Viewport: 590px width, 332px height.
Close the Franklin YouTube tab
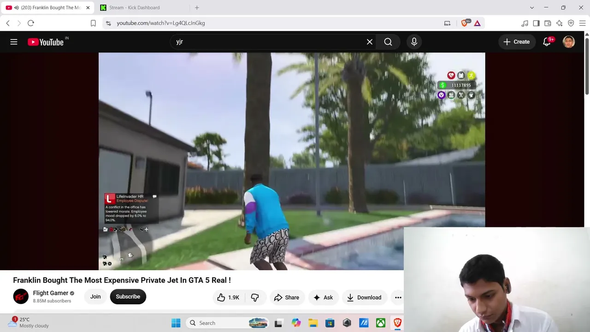point(88,7)
